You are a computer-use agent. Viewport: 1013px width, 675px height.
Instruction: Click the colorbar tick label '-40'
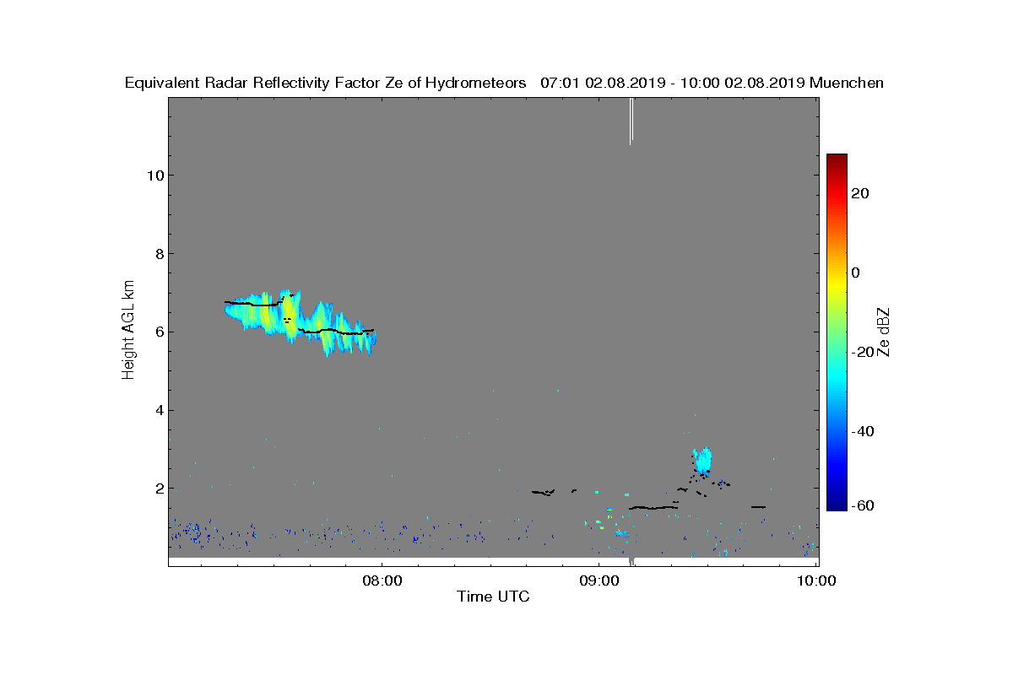pyautogui.click(x=861, y=431)
